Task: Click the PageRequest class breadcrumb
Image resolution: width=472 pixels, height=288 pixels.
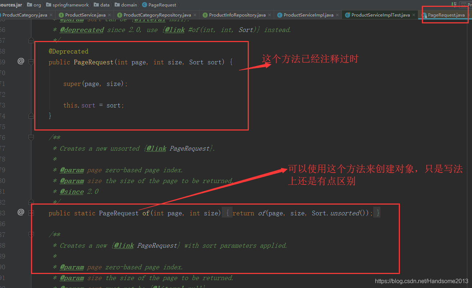Action: (159, 5)
